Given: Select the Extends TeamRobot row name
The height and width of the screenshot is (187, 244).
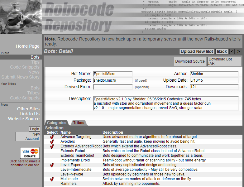Looking at the screenshot, I should tap(77, 156).
